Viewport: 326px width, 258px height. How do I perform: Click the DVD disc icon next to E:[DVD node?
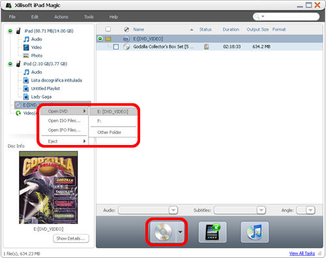[18, 105]
